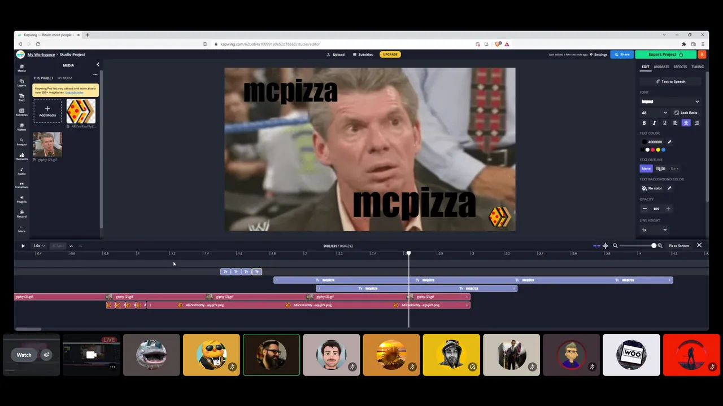Image resolution: width=723 pixels, height=406 pixels.
Task: Open No color background picker
Action: (652, 188)
